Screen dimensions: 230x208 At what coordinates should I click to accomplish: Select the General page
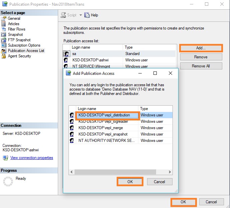(x=14, y=18)
